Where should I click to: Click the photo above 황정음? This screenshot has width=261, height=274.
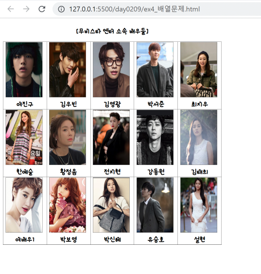pyautogui.click(x=68, y=137)
